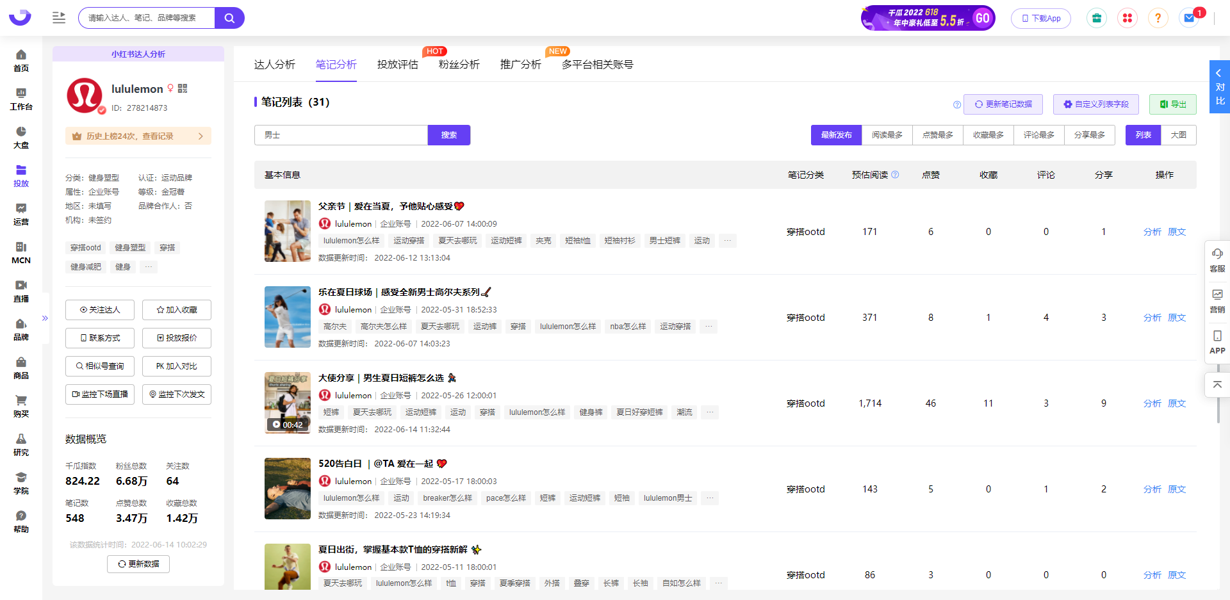Image resolution: width=1230 pixels, height=600 pixels.
Task: Sort notes by 阅读最多
Action: (887, 135)
